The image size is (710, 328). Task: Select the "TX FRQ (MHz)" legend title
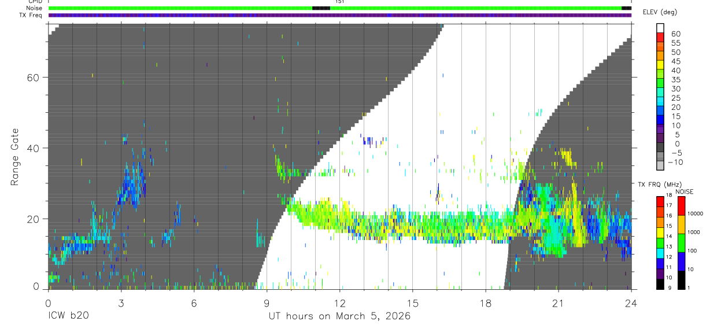tap(659, 185)
